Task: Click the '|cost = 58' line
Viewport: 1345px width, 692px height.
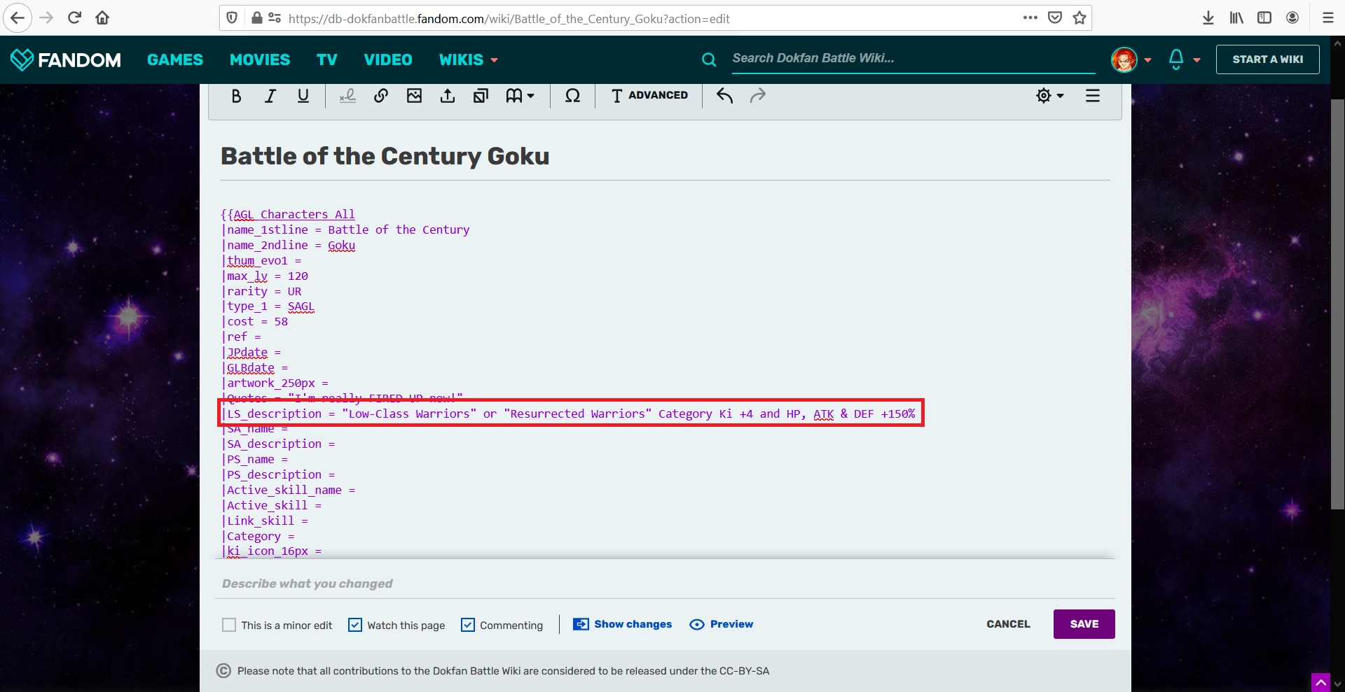Action: coord(255,321)
